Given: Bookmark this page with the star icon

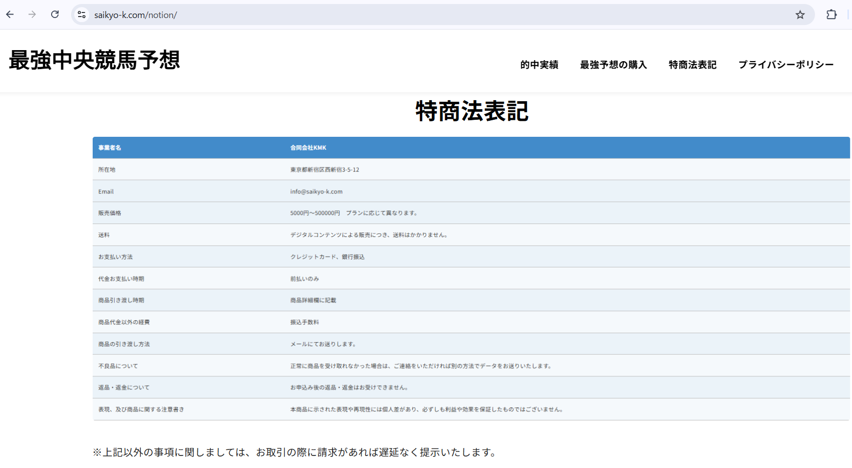Looking at the screenshot, I should click(x=800, y=15).
